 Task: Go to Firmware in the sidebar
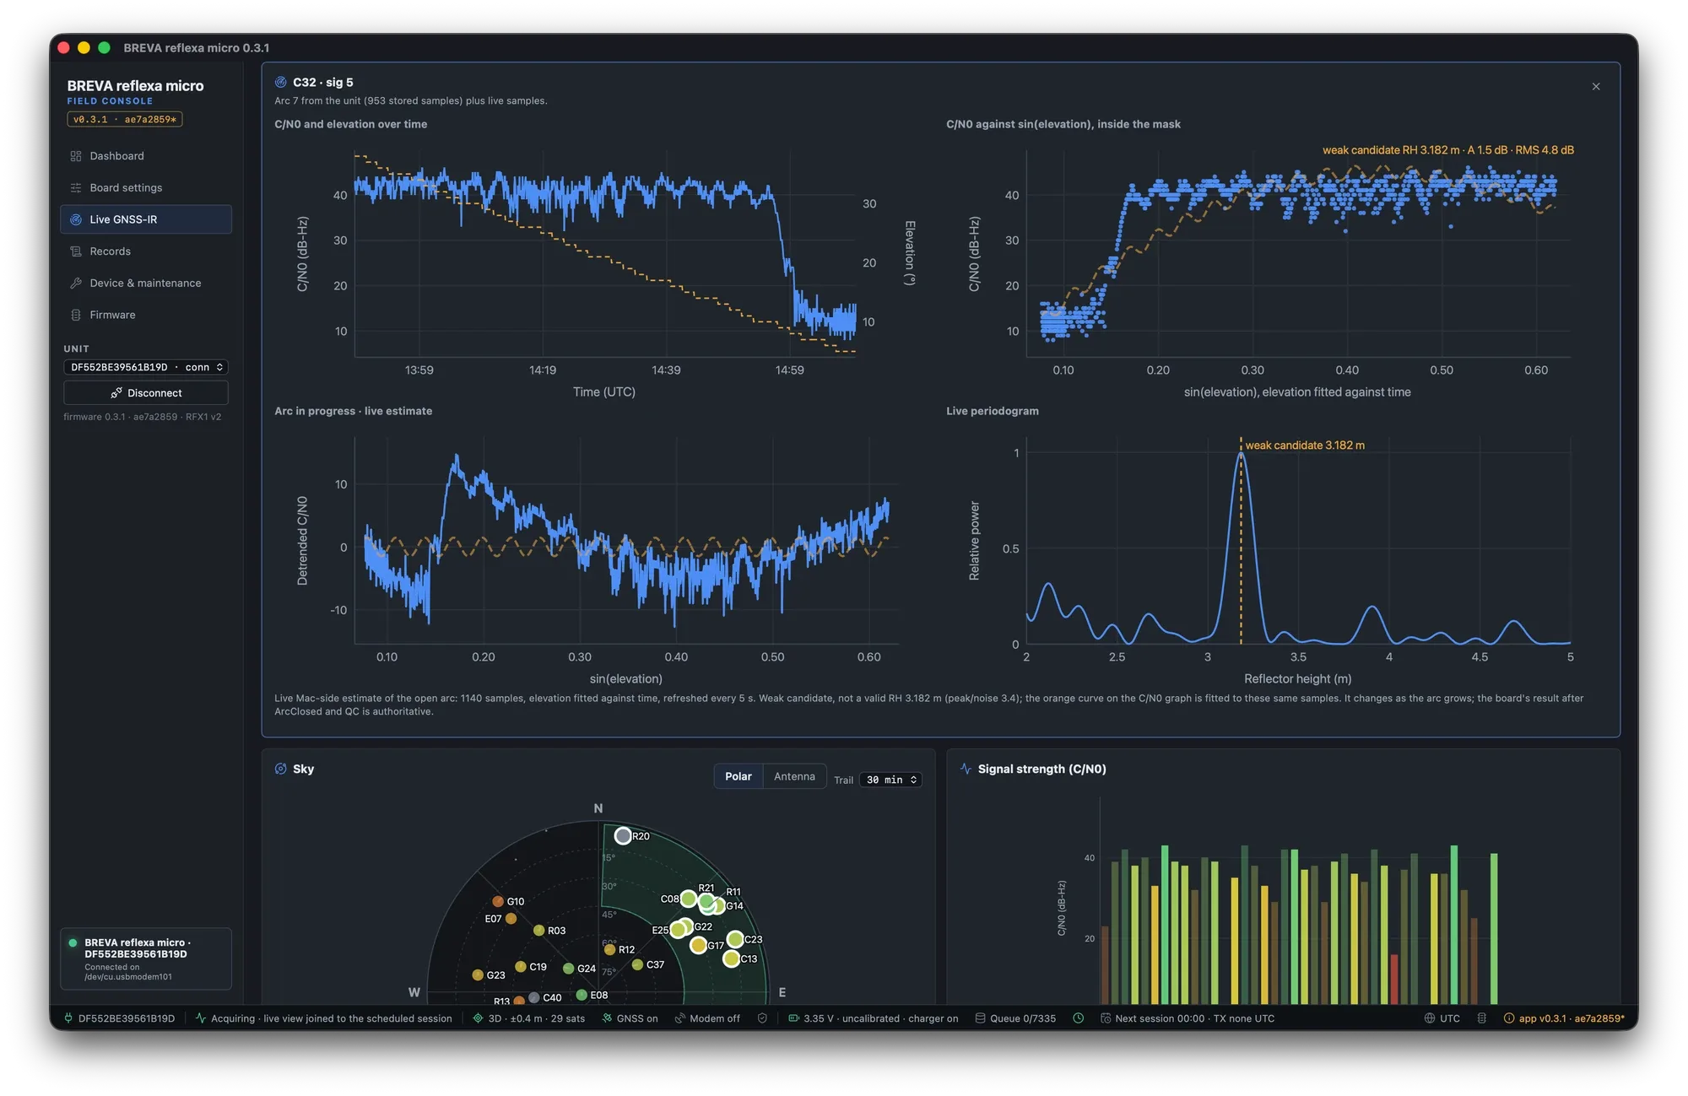146,315
